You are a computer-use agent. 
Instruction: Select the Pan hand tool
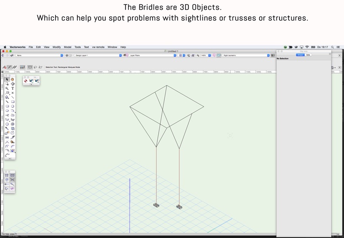click(12, 79)
